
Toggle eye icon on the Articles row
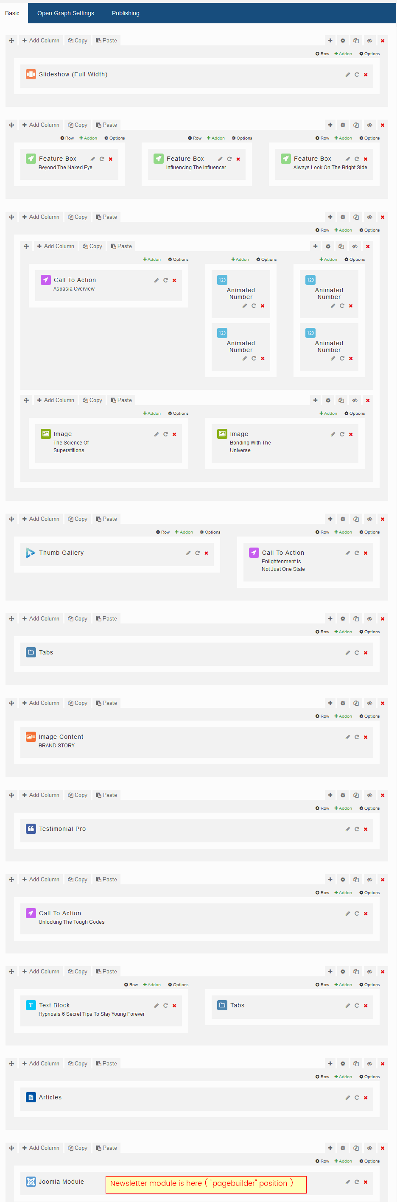point(369,1063)
